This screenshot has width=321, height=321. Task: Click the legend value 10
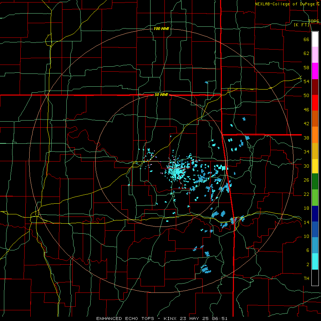click(x=306, y=236)
